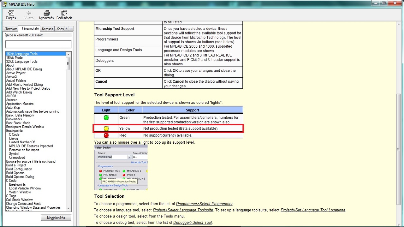Select 'Actual Folders' index entry

click(16, 81)
